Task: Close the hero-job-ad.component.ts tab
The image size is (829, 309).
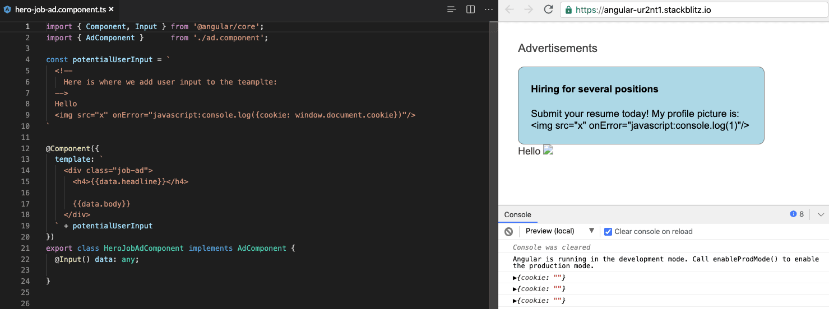Action: [x=112, y=10]
